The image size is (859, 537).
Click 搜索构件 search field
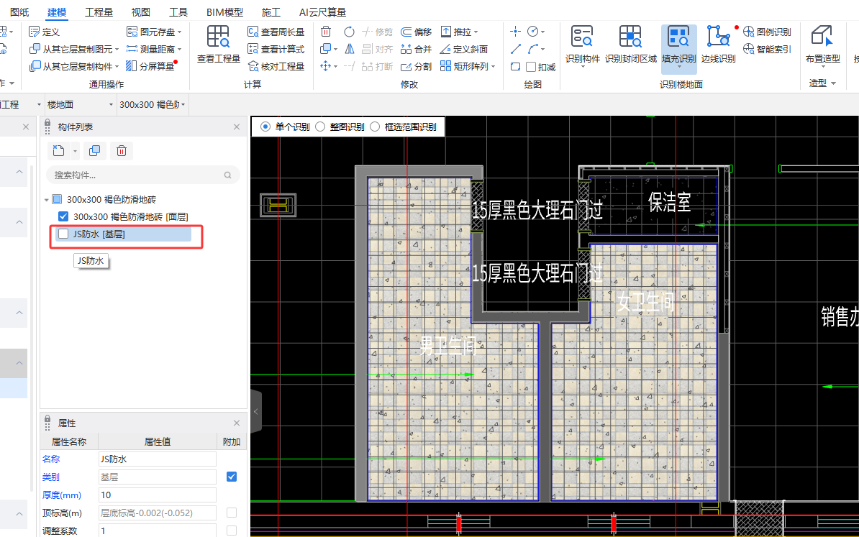pos(143,175)
